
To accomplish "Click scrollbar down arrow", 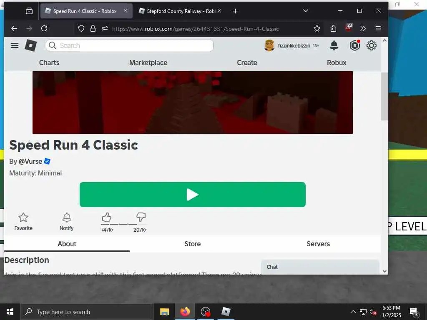I will tap(384, 271).
